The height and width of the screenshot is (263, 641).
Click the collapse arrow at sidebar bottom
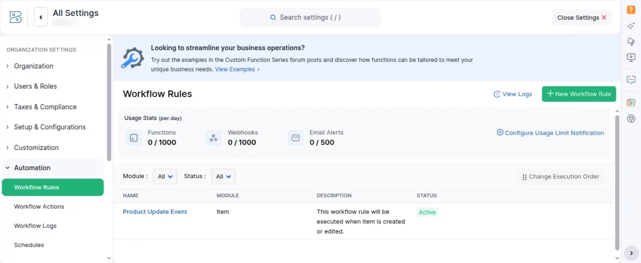click(x=631, y=253)
